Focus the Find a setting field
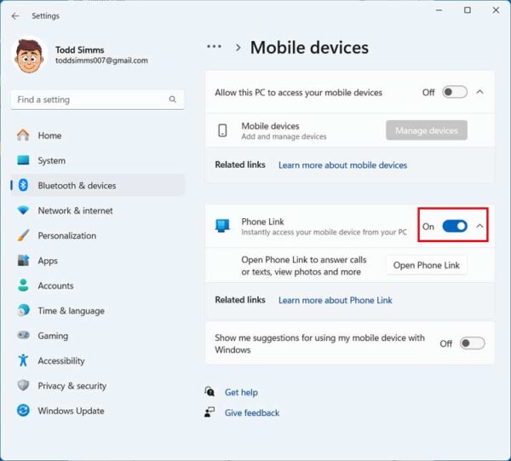The image size is (511, 461). [97, 100]
